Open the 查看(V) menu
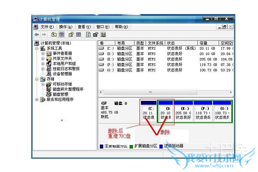The image size is (258, 172). pyautogui.click(x=84, y=27)
